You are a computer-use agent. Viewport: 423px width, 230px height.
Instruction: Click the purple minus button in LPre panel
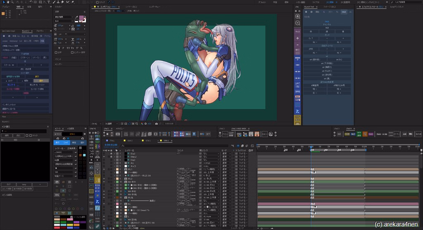tap(297, 45)
